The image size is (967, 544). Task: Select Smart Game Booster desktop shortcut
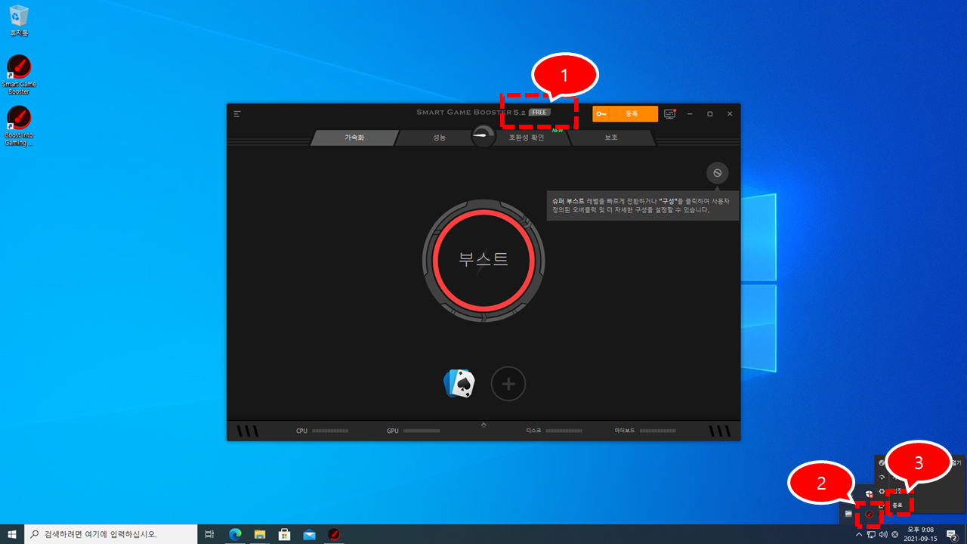click(x=19, y=75)
